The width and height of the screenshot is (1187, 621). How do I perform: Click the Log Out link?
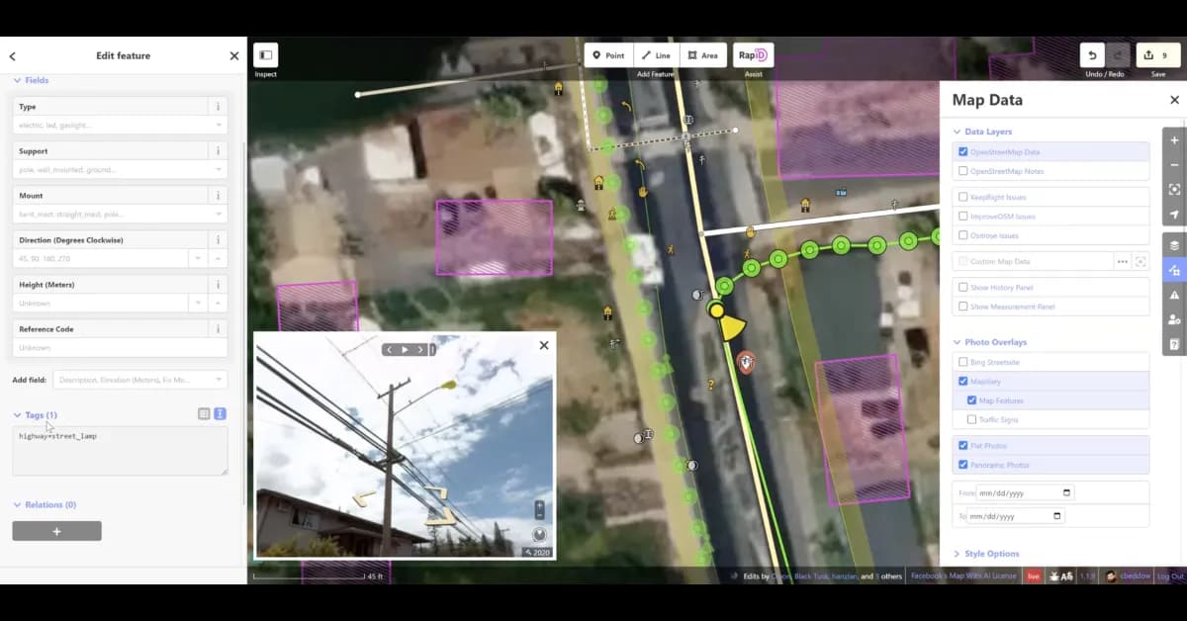[1170, 575]
